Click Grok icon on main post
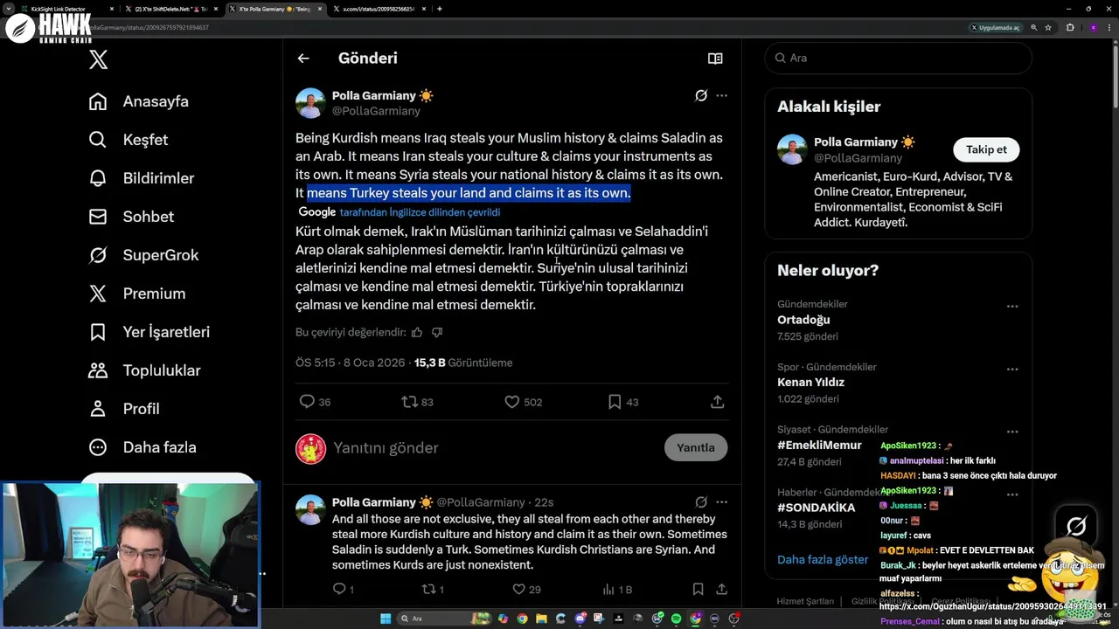This screenshot has width=1119, height=629. [x=700, y=95]
